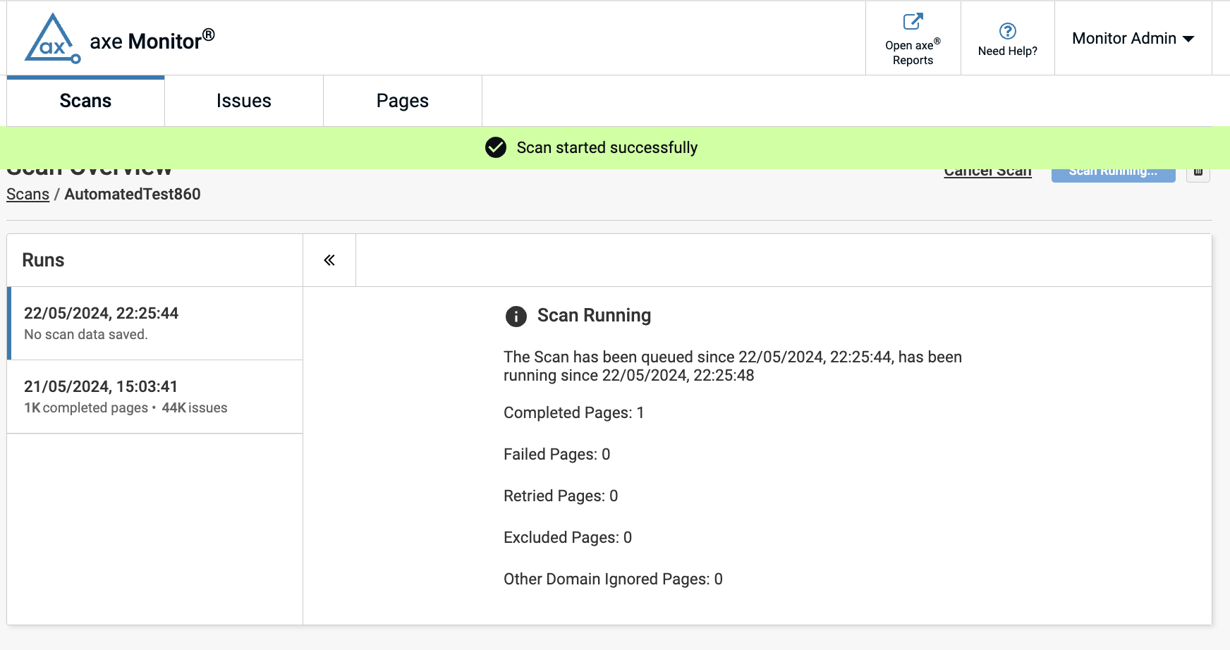1230x650 pixels.
Task: Click the Cancel Scan link
Action: (x=987, y=173)
